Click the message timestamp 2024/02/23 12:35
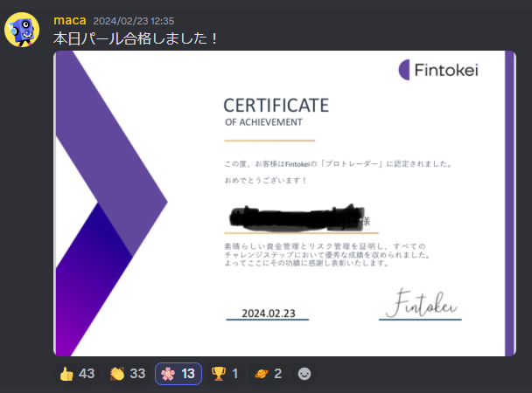This screenshot has width=532, height=393. tap(134, 21)
